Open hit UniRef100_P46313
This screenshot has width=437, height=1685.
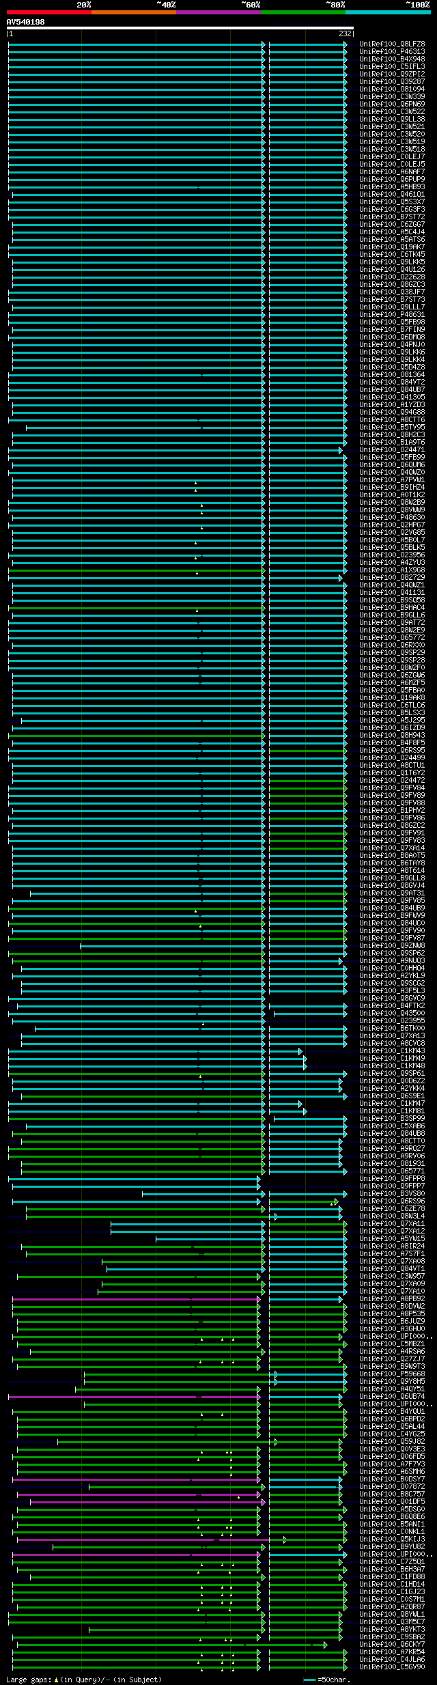[x=392, y=51]
